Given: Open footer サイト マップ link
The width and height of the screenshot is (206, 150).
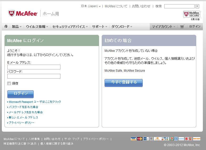Looking at the screenshot, I should coord(72,139).
